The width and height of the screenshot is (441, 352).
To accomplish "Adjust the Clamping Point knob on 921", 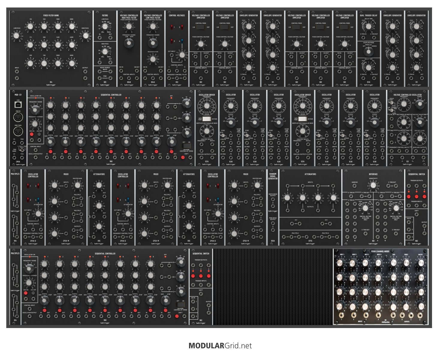I will tap(404, 138).
